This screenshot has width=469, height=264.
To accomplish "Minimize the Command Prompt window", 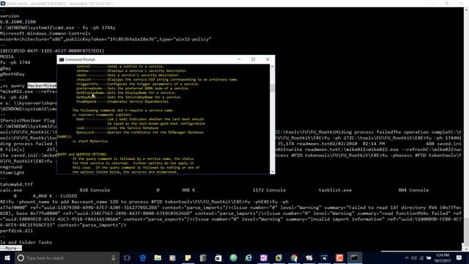I will pyautogui.click(x=239, y=59).
